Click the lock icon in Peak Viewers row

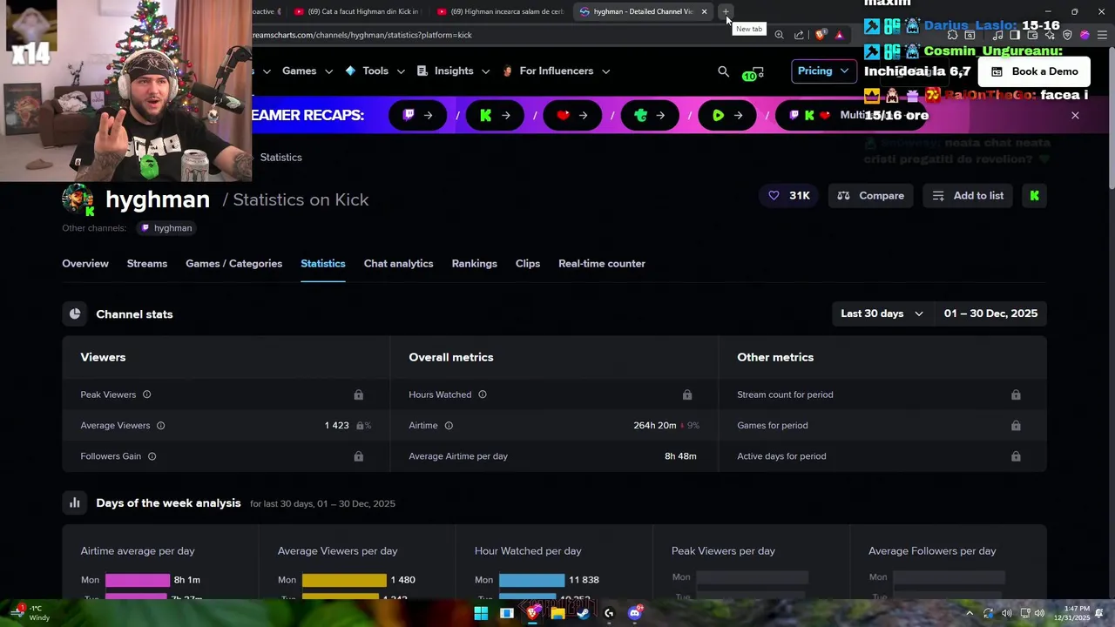(358, 394)
